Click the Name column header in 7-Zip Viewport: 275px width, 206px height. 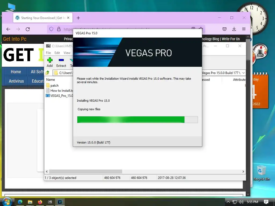[x=50, y=79]
